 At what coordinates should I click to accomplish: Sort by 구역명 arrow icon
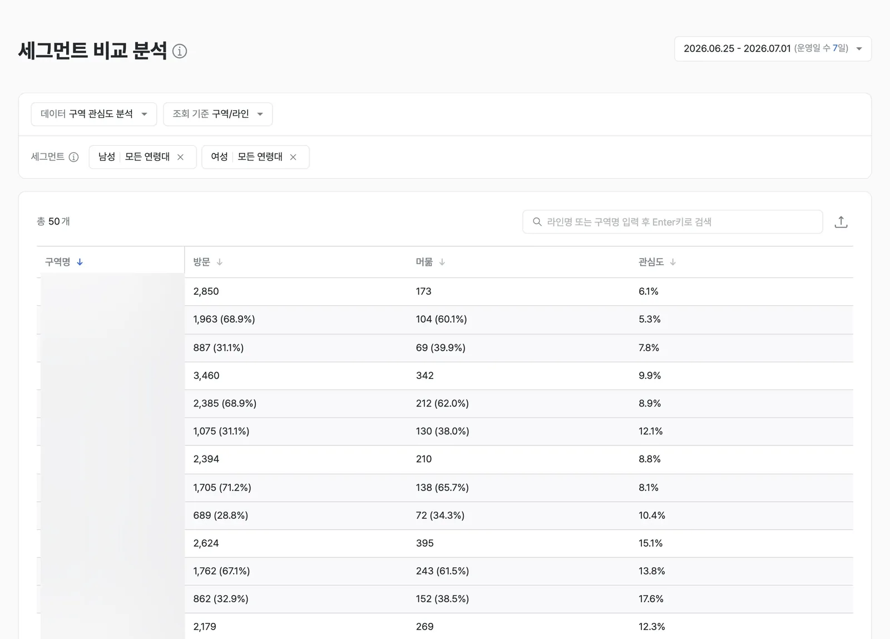click(80, 262)
